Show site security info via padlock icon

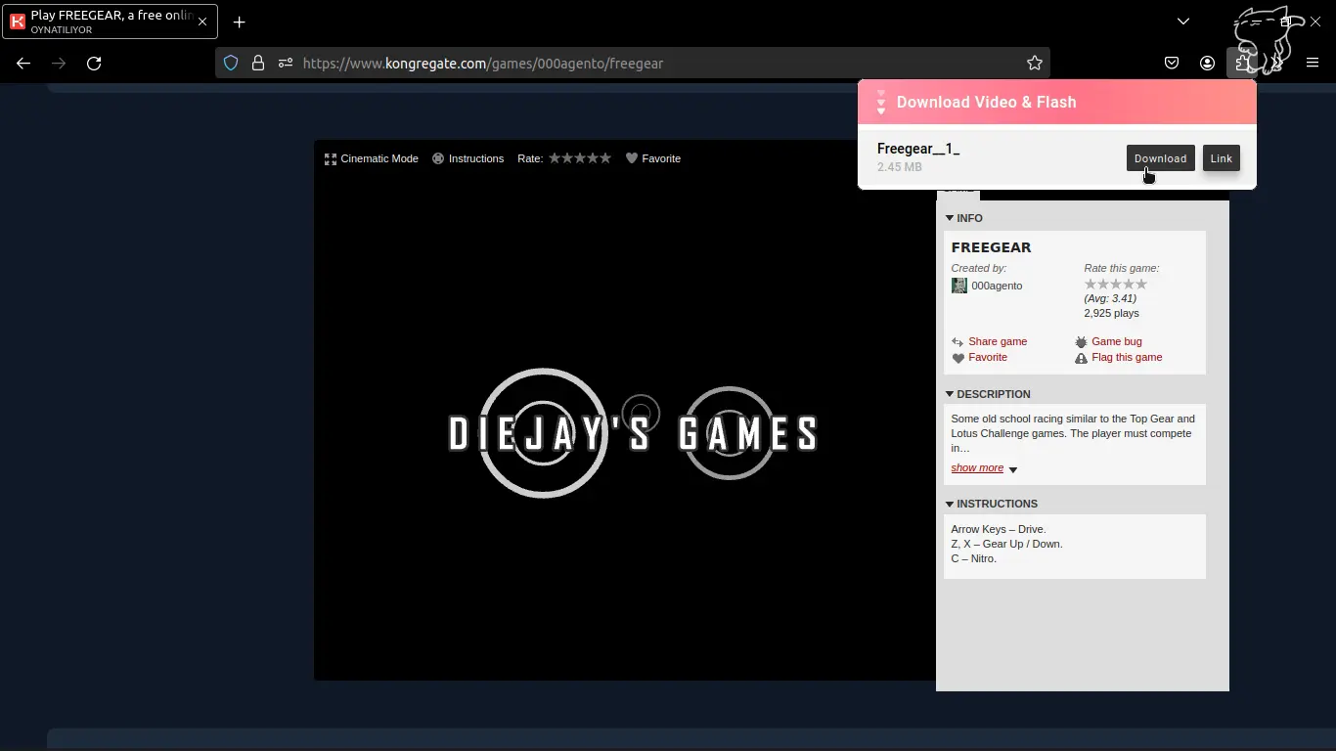tap(258, 64)
